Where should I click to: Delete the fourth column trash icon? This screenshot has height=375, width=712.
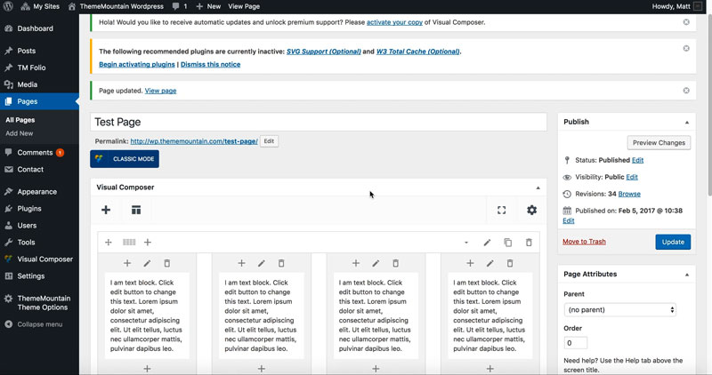point(510,263)
